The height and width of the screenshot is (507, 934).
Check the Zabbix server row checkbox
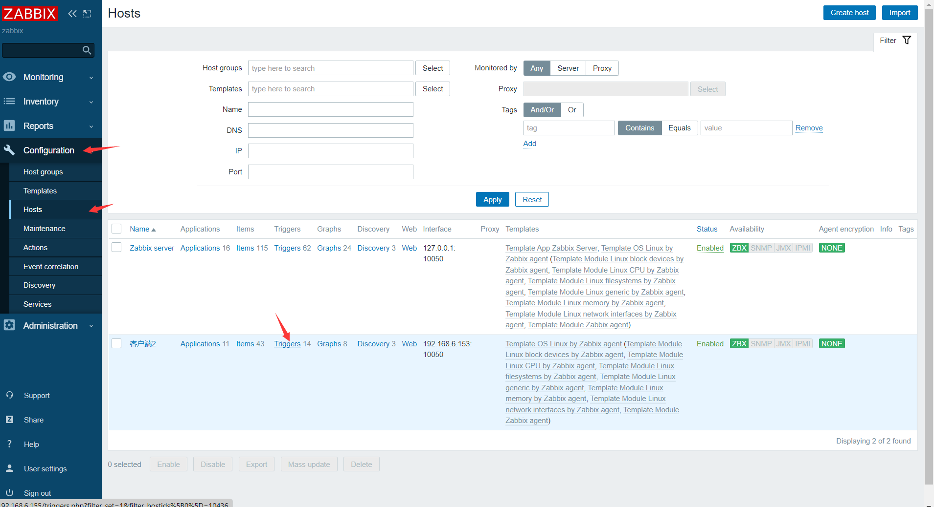tap(116, 247)
